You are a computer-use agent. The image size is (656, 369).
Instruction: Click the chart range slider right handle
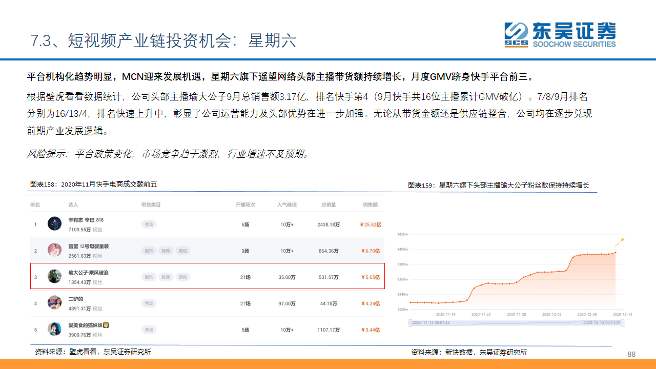tap(622, 322)
